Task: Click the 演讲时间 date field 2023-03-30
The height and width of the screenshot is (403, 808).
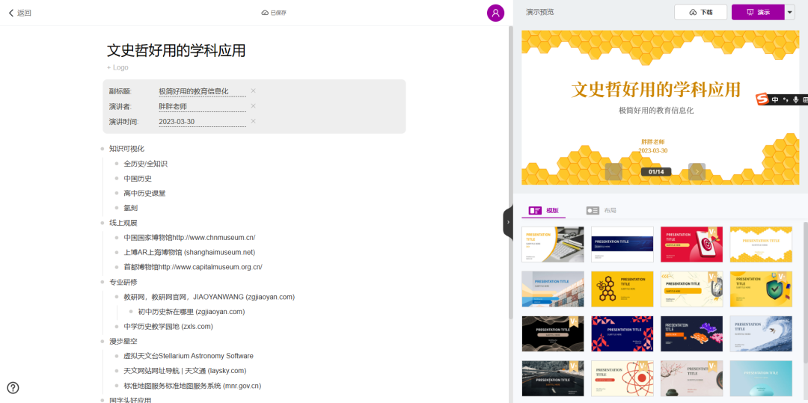Action: tap(177, 122)
